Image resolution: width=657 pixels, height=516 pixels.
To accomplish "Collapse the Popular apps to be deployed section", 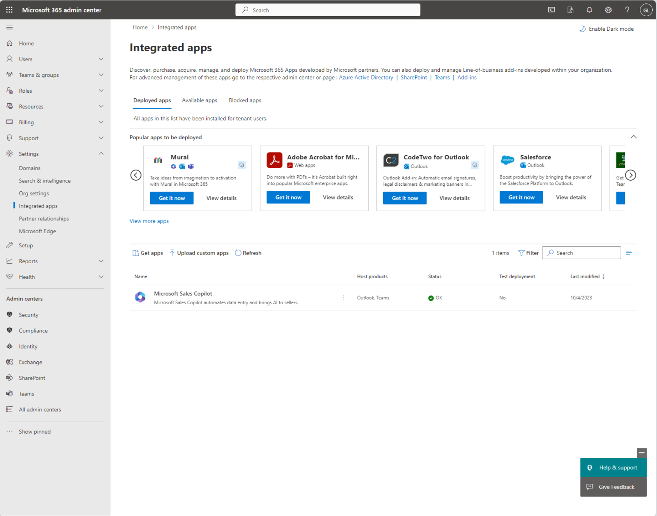I will [x=633, y=137].
